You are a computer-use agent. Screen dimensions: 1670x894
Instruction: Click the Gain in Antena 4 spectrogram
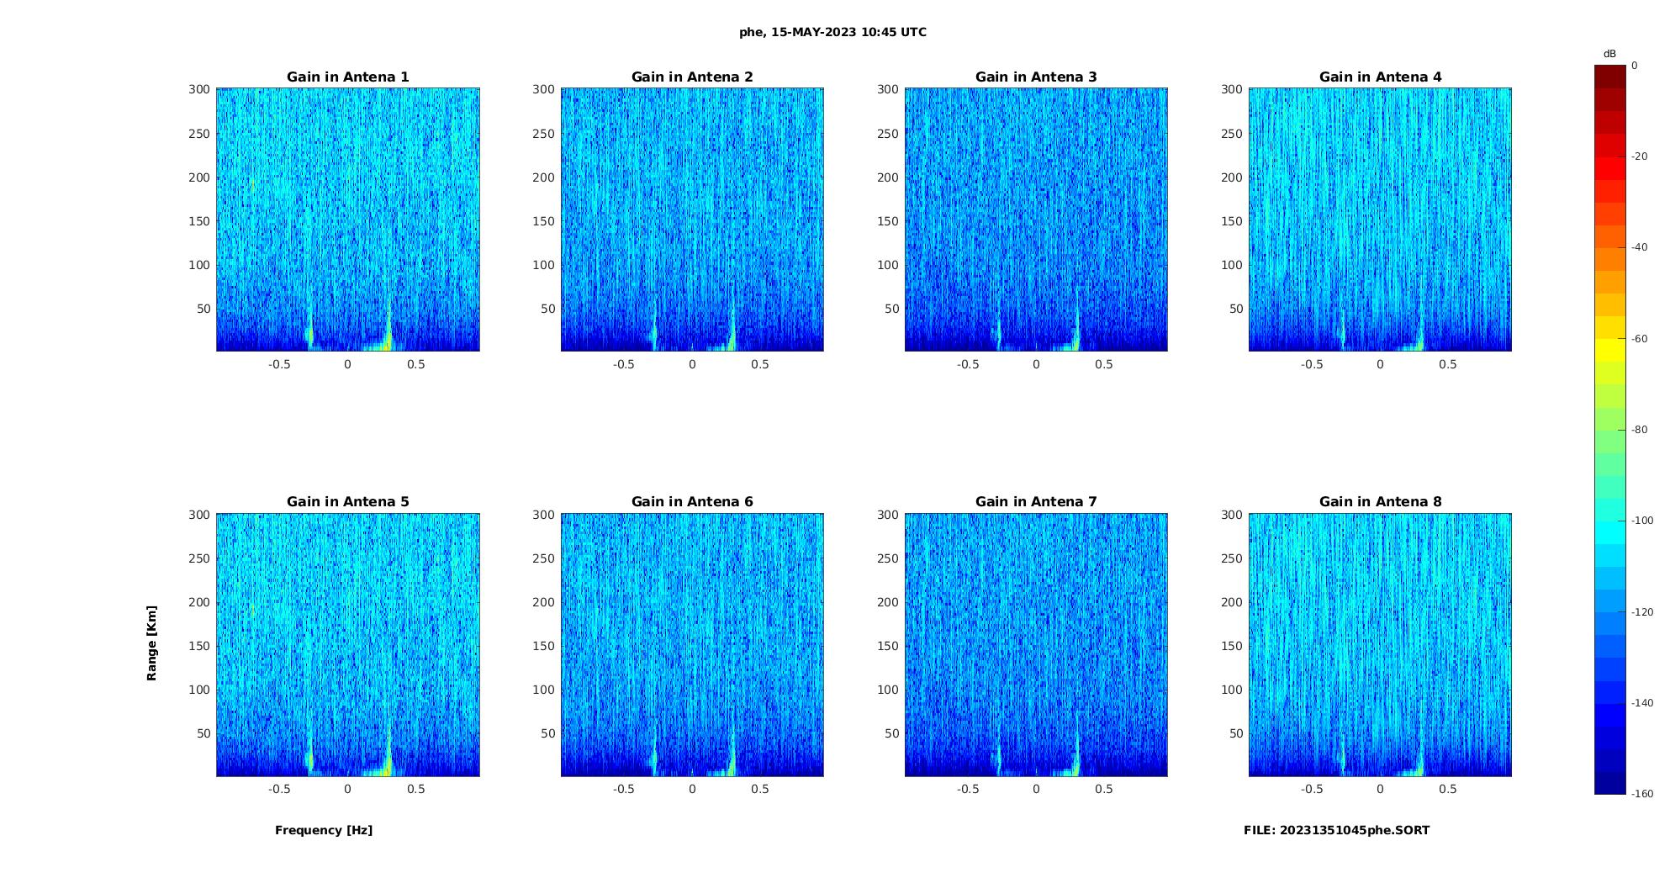click(x=1380, y=220)
